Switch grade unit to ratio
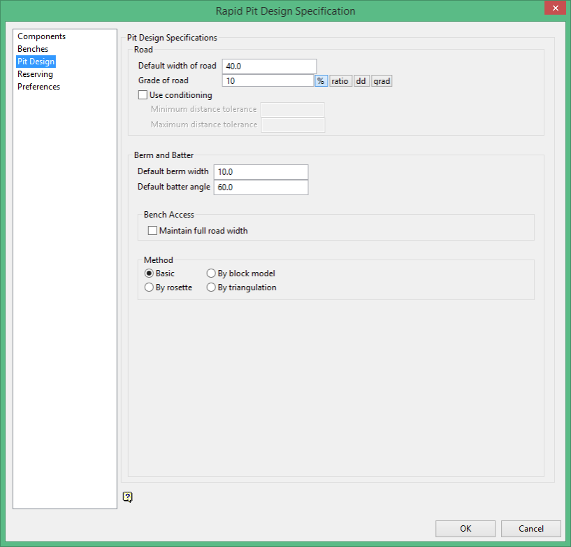Viewport: 571px width, 547px height. (x=340, y=81)
